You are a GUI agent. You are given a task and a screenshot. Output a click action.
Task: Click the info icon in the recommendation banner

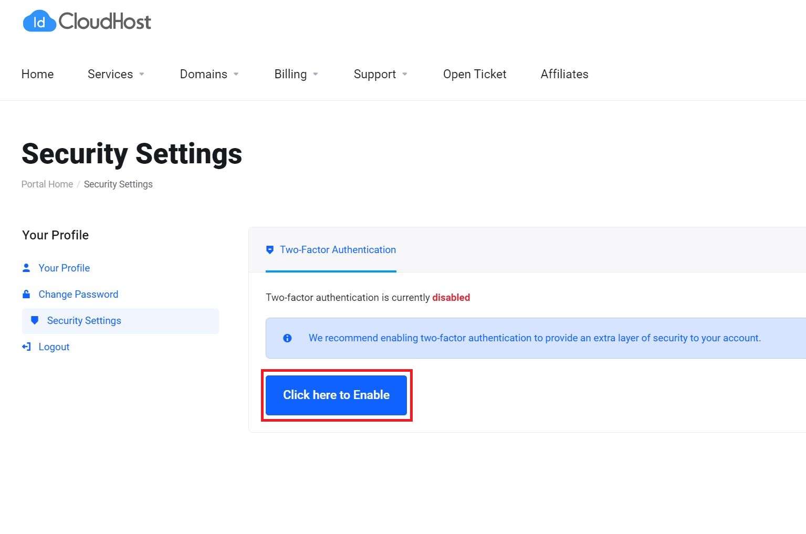tap(287, 338)
